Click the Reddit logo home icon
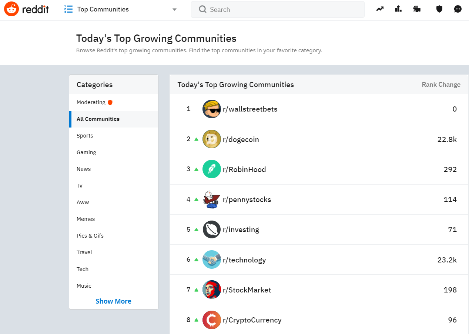Image resolution: width=469 pixels, height=334 pixels. pyautogui.click(x=11, y=9)
